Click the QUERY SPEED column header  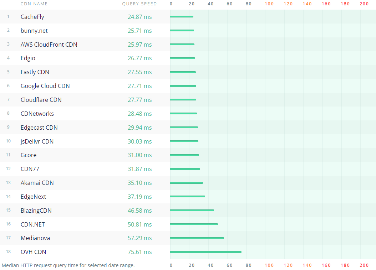139,4
